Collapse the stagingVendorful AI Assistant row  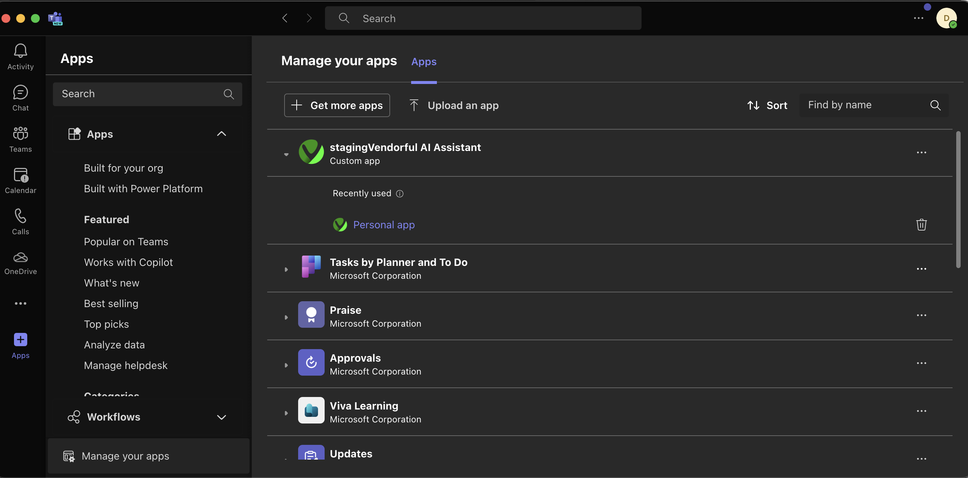pos(286,154)
